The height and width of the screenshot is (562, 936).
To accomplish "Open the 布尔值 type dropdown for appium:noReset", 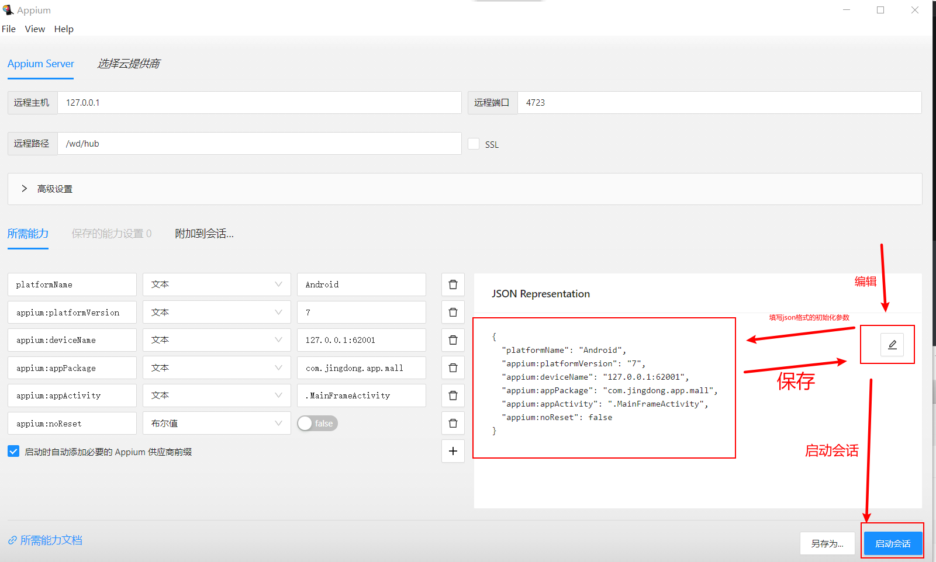I will [217, 424].
